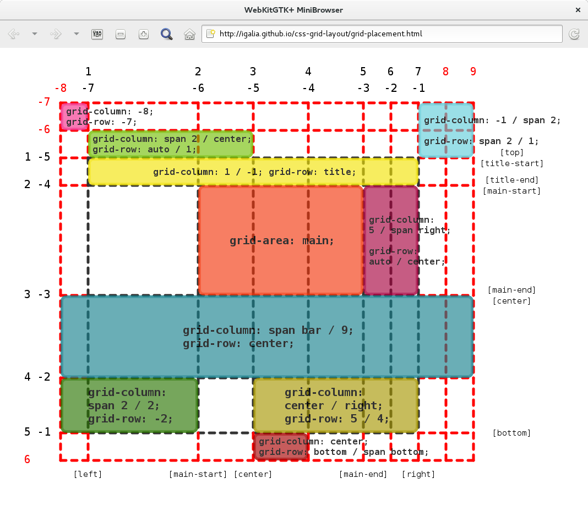Click the purple 5 / span right box
This screenshot has width=588, height=511.
391,240
